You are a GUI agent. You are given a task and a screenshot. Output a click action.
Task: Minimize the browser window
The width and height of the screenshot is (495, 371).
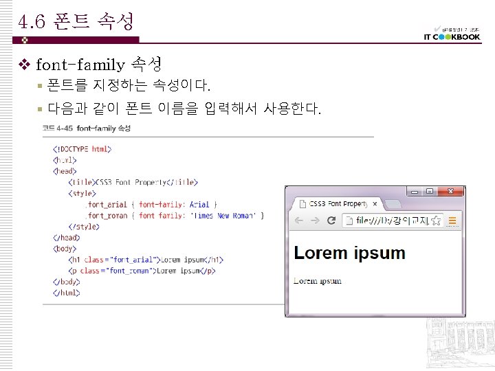coord(415,192)
